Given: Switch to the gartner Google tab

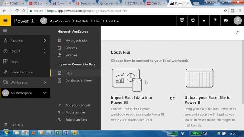Looking at the screenshot, I should coord(108,3).
